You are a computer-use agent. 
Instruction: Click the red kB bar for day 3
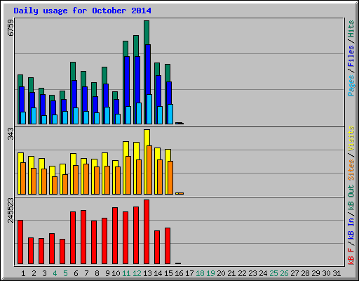(41, 251)
